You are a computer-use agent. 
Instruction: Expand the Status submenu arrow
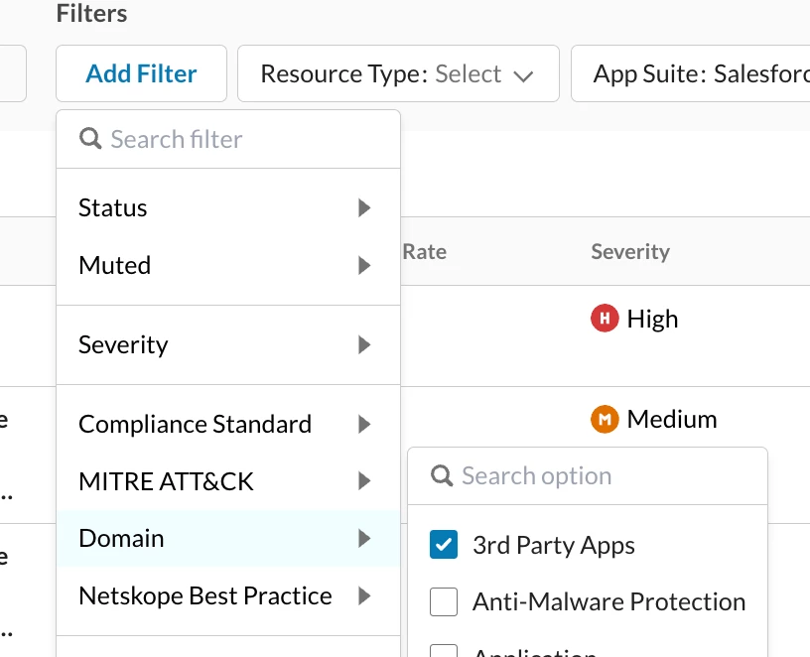[x=364, y=207]
